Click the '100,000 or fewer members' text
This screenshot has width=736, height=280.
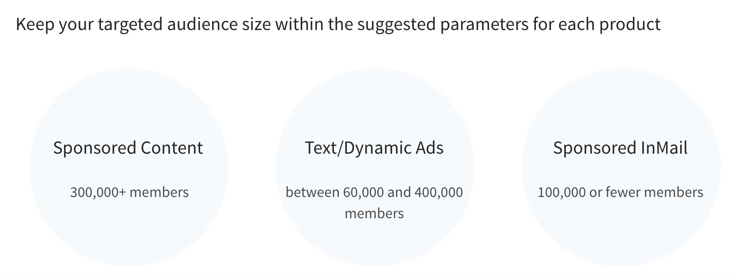point(620,192)
